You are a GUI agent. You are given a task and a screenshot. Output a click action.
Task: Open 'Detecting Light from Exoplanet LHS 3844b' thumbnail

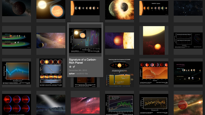tap(119, 73)
